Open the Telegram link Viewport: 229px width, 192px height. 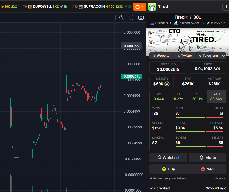(208, 56)
